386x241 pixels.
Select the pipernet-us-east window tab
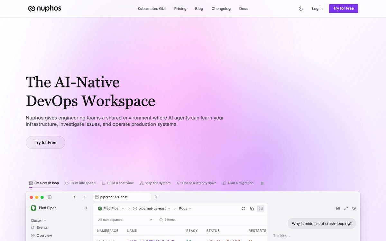click(x=122, y=197)
